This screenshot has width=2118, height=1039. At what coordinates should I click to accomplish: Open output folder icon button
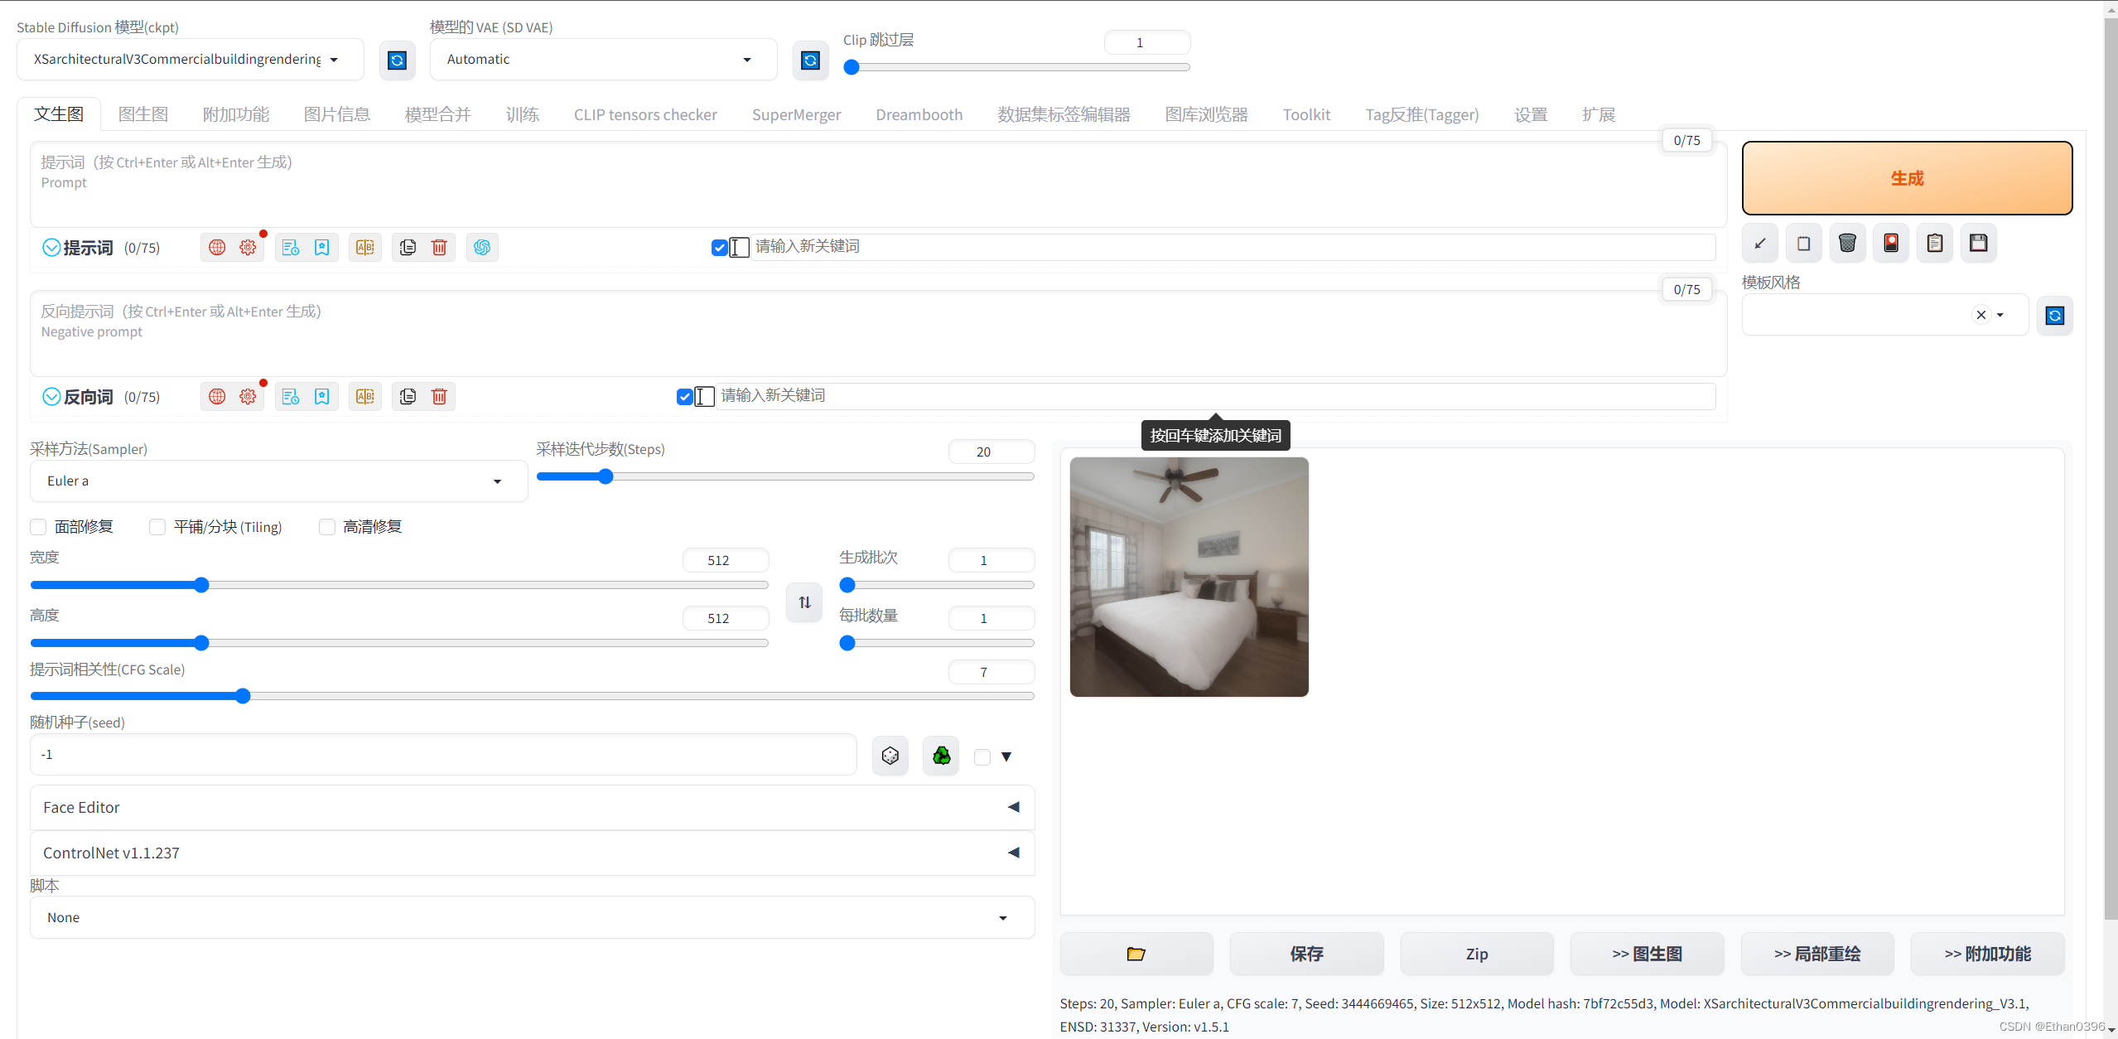[x=1136, y=954]
